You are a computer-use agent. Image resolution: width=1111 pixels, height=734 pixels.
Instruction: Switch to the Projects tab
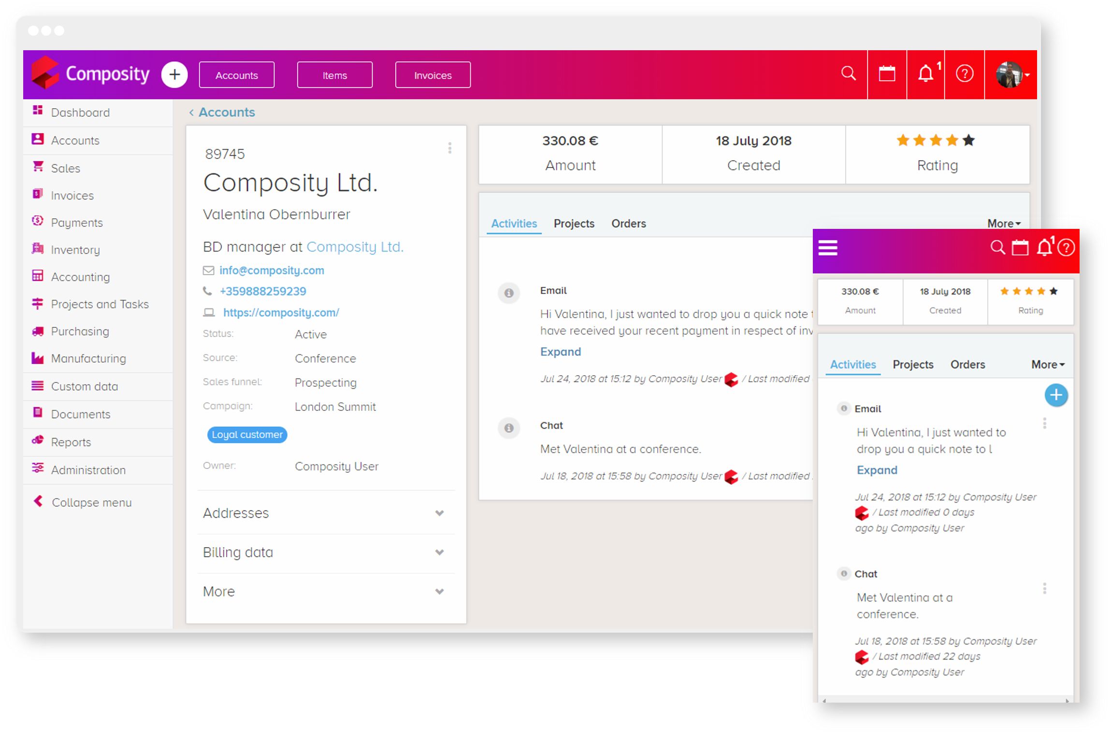pyautogui.click(x=574, y=223)
